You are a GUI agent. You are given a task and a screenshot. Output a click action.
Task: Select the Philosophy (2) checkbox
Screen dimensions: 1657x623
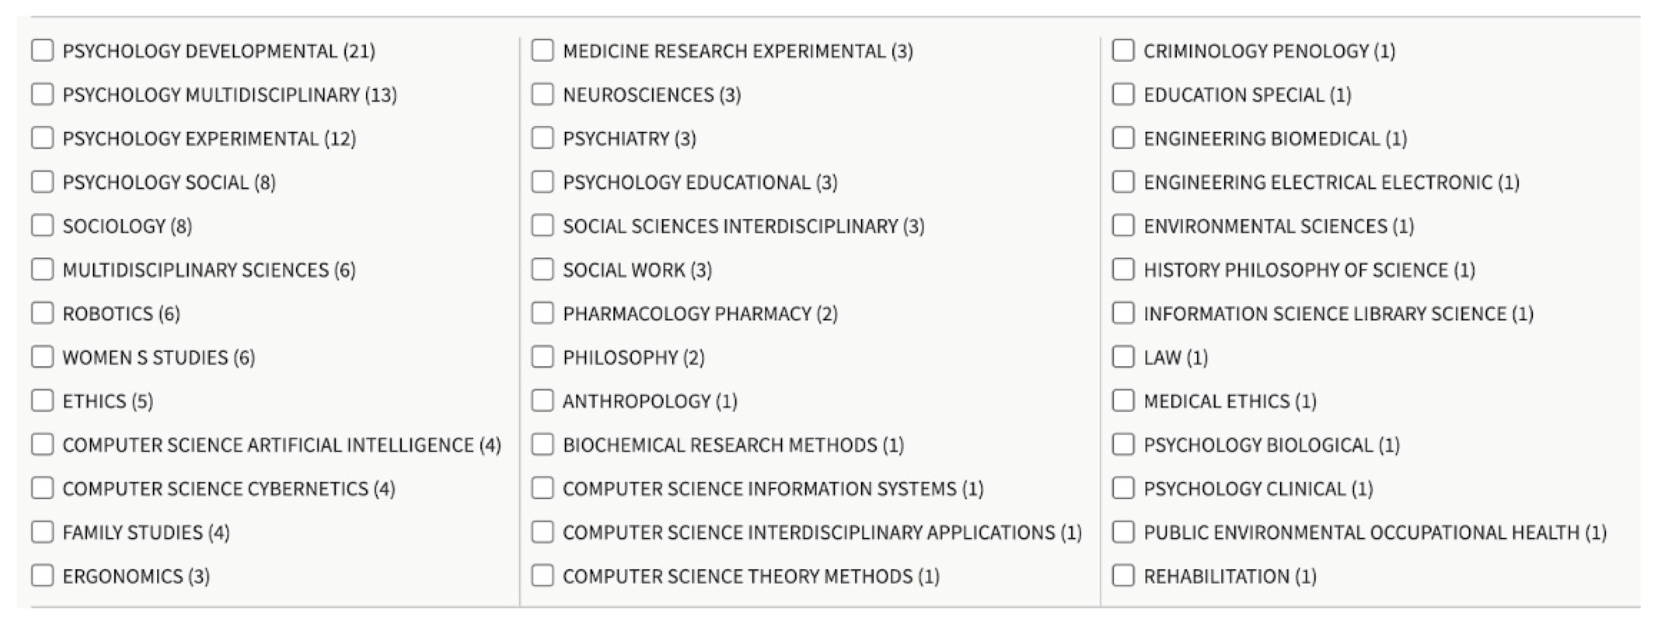pos(542,357)
